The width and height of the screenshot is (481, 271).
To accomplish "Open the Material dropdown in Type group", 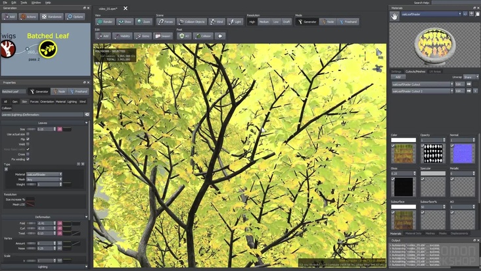I will 44,174.
